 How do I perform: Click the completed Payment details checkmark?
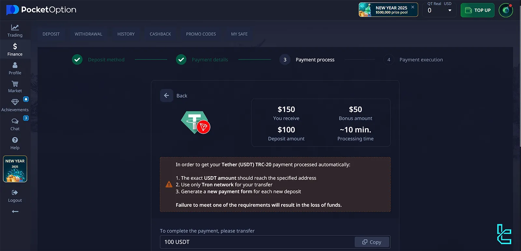[181, 59]
